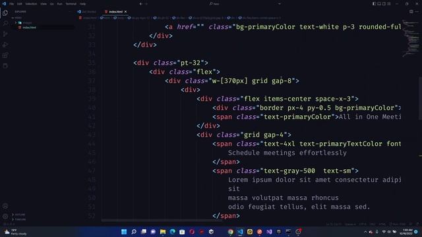Toggle the primary side bar layout icon

374,4
